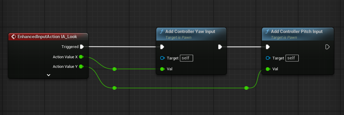The image size is (344, 115).
Task: Select the Add Controller Pitch Input title
Action: coord(297,32)
